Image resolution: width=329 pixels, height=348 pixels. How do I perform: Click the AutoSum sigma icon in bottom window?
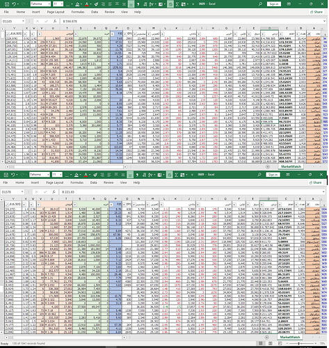click(176, 175)
